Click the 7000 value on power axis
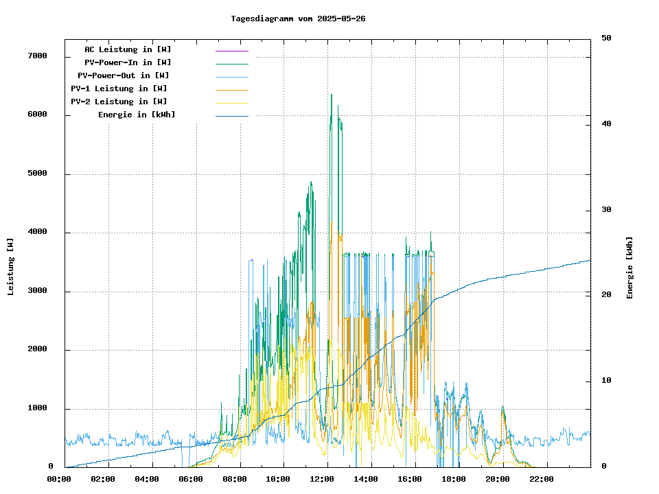The width and height of the screenshot is (659, 494). coord(37,56)
